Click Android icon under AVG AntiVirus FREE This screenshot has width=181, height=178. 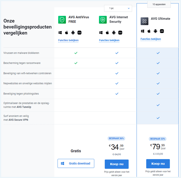click(x=73, y=32)
